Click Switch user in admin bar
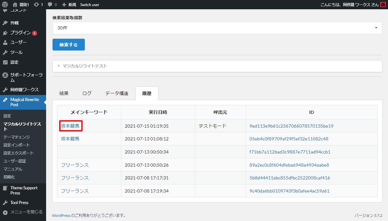This screenshot has height=221, width=388. coord(90,4)
